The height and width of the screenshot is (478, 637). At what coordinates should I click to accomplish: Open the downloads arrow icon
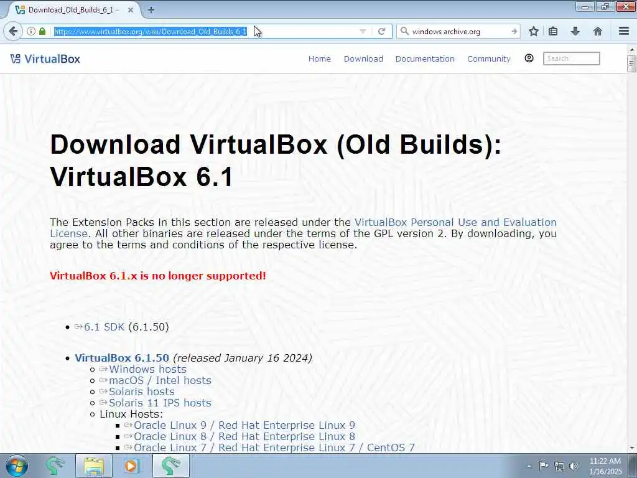click(575, 31)
